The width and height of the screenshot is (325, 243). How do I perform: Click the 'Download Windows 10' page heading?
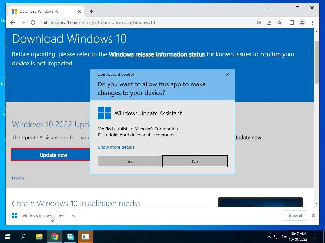pyautogui.click(x=69, y=39)
